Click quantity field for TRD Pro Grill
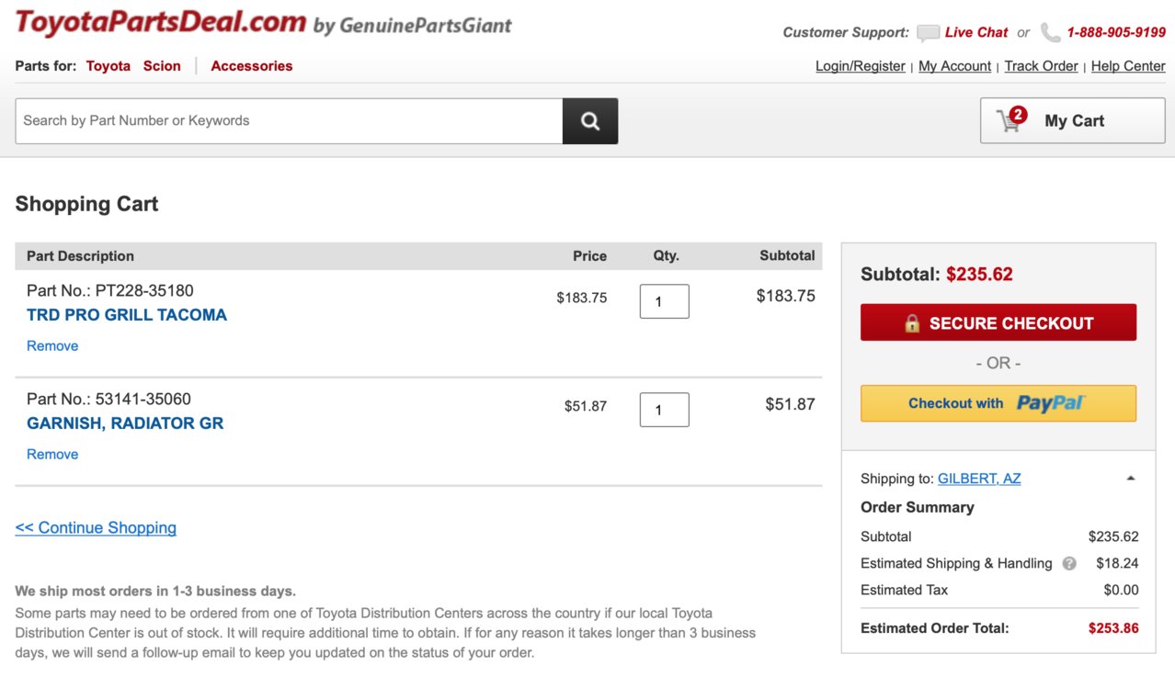Image resolution: width=1175 pixels, height=677 pixels. click(664, 301)
